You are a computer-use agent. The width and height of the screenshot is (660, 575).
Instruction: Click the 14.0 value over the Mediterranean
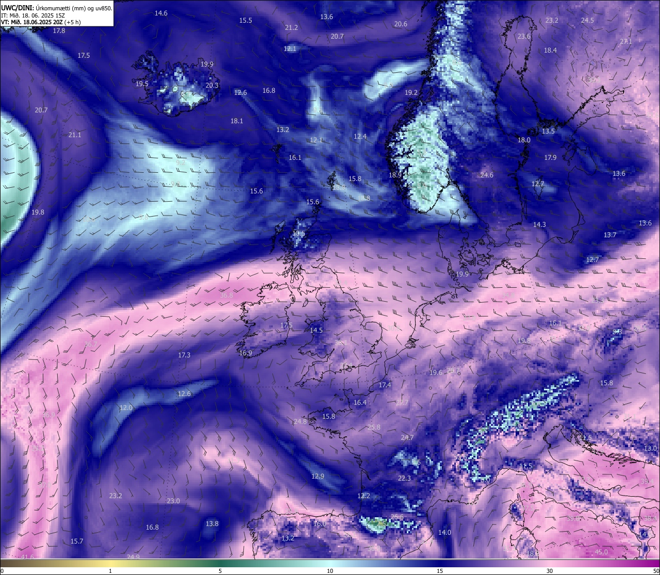[444, 532]
